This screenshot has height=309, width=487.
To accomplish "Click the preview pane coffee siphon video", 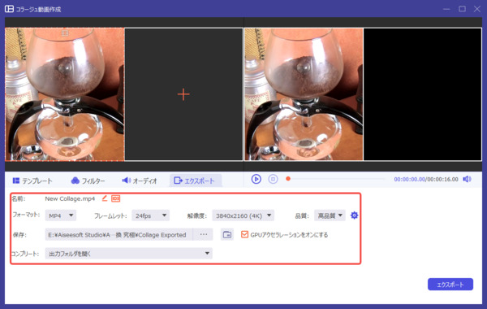I will (304, 94).
